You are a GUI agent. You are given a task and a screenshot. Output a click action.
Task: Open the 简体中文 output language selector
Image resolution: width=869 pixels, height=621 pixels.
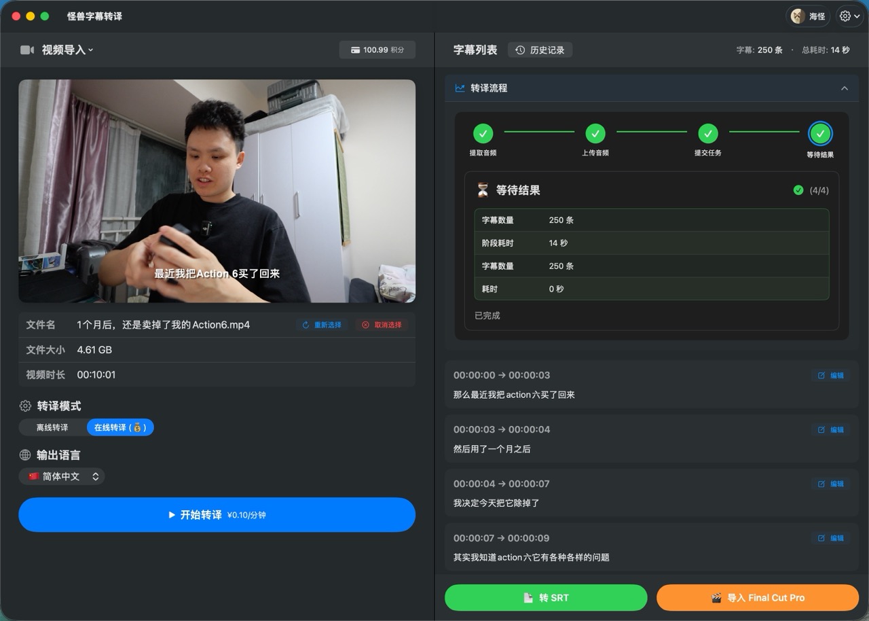tap(62, 476)
